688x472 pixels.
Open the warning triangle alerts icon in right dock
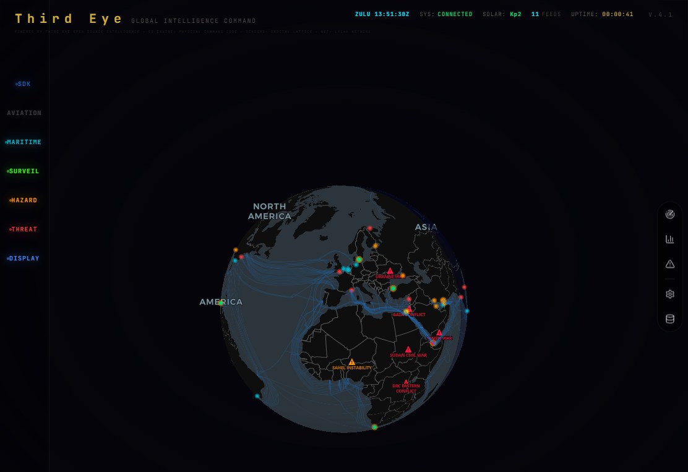pyautogui.click(x=669, y=264)
